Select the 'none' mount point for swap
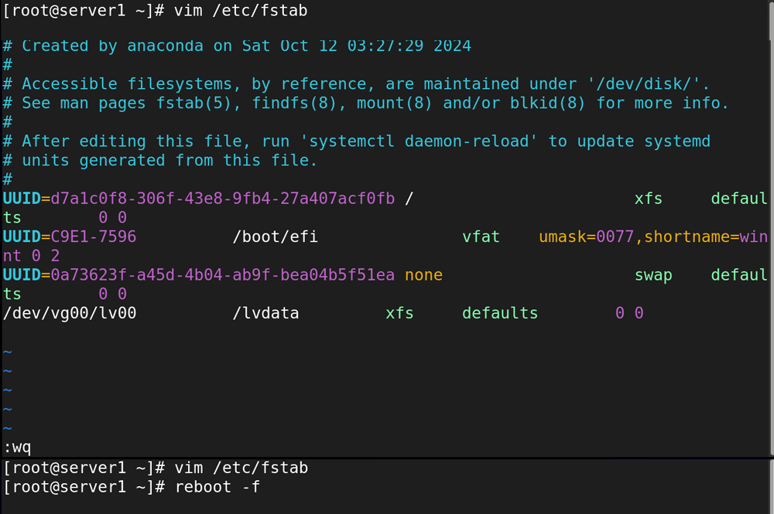 pyautogui.click(x=423, y=275)
